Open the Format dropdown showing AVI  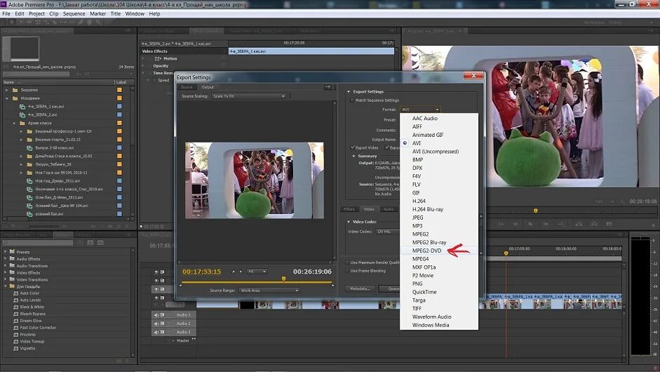(x=419, y=109)
